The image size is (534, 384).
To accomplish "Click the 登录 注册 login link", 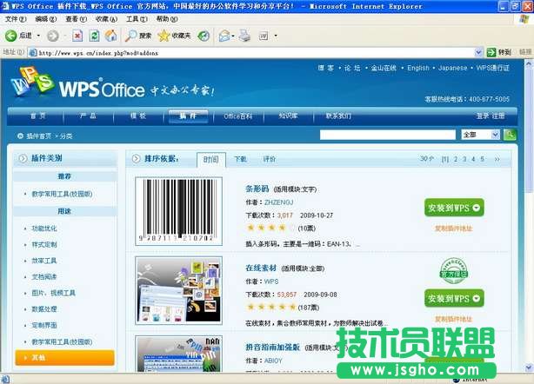I will [491, 116].
